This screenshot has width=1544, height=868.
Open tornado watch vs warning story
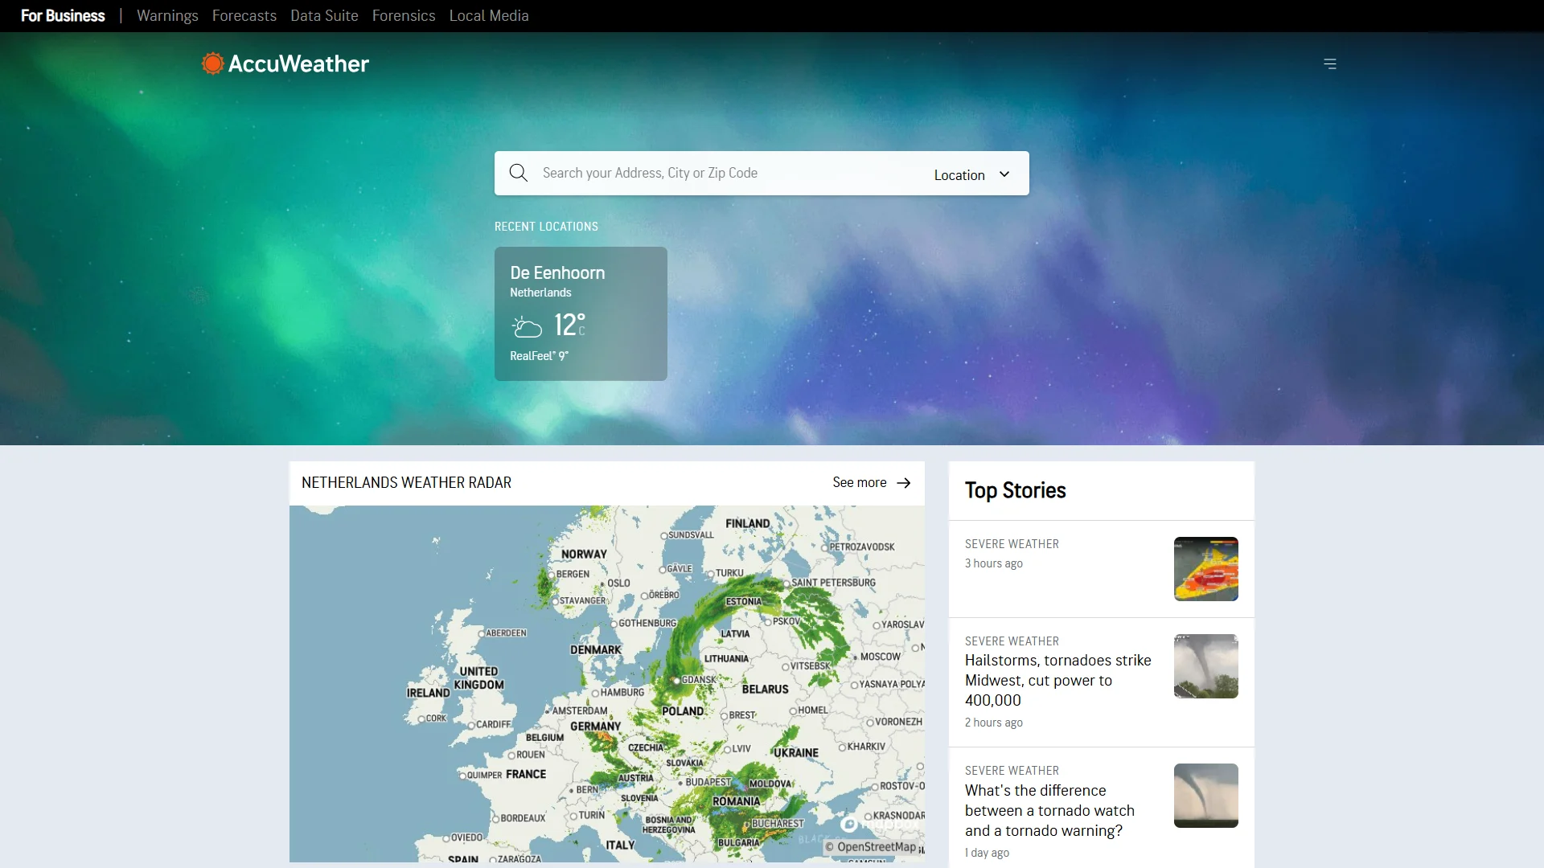1049,810
